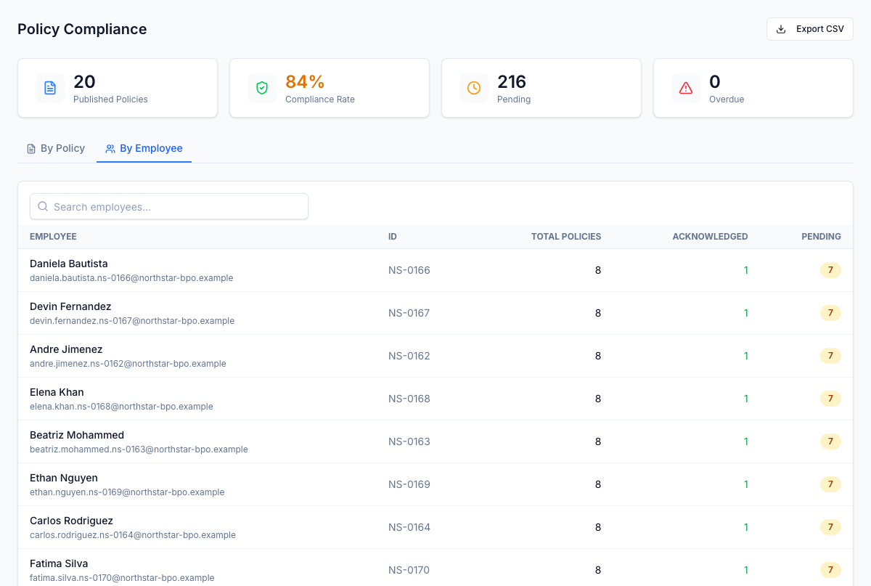Click acknowledged count 1 for Carlos Rodriguez
Viewport: 871px width, 586px height.
click(x=745, y=527)
